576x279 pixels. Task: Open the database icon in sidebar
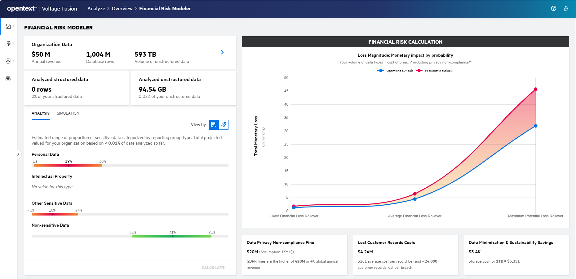click(8, 61)
